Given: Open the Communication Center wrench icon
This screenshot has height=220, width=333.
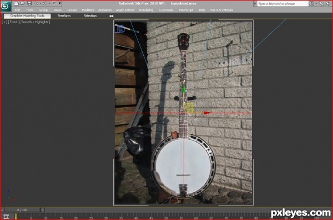Looking at the screenshot, I should click(321, 4).
